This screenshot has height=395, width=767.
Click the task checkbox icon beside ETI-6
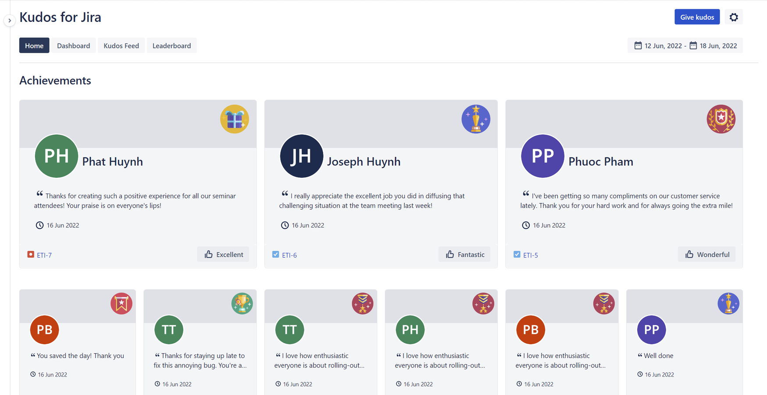(x=275, y=254)
